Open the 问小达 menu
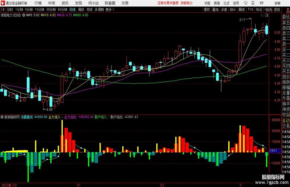The width and height of the screenshot is (290, 187). 93,3
